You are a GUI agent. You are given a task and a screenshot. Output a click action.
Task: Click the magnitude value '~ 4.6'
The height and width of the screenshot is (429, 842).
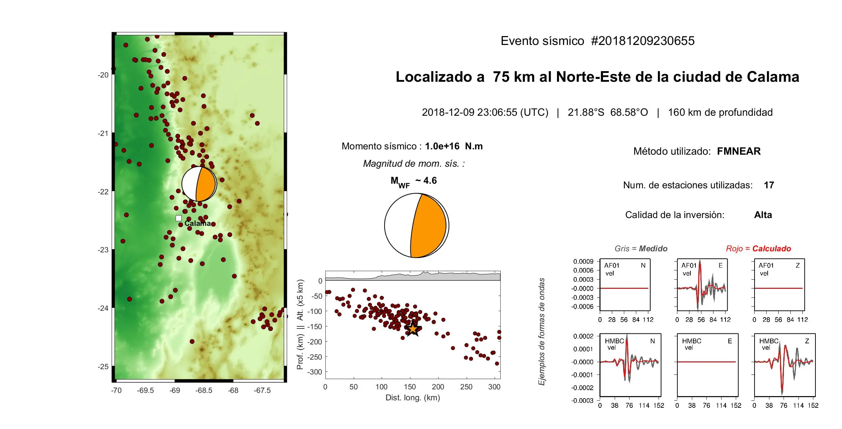[x=426, y=181]
